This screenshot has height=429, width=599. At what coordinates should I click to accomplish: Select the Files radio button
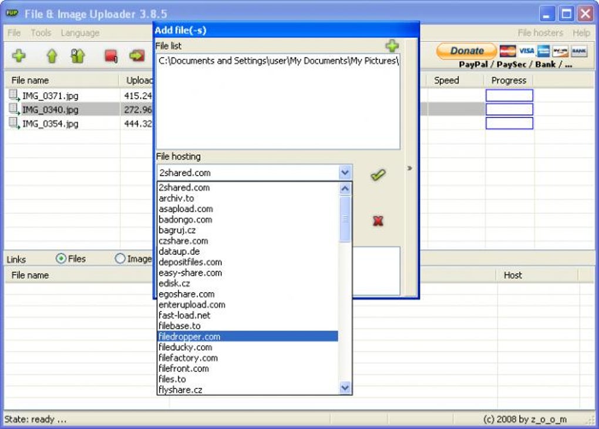coord(60,258)
